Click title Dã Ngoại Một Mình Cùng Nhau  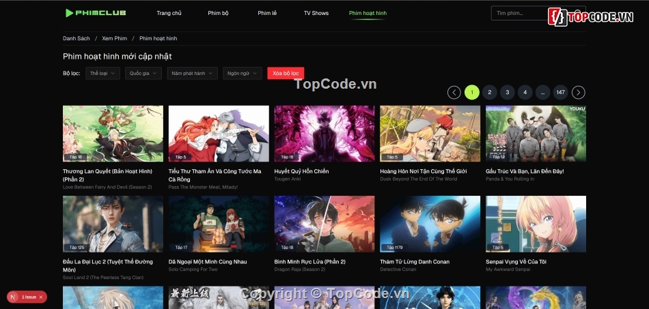208,261
